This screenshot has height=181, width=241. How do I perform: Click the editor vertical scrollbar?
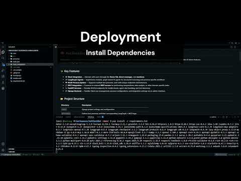(x=240, y=56)
